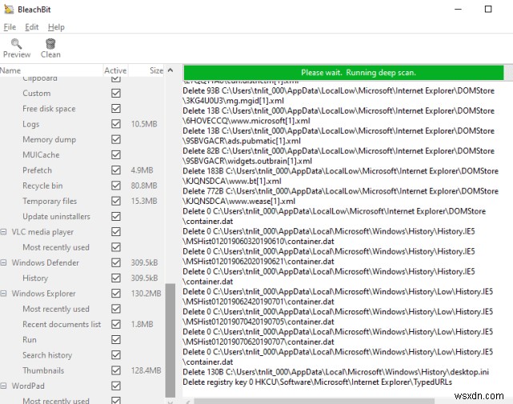513x404 pixels.
Task: Toggle the WordPad group checkbox
Action: [116, 386]
